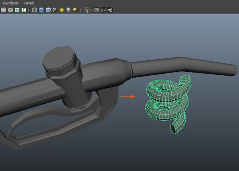Click the gray sphere shading icon
The width and height of the screenshot is (239, 171).
(x=69, y=10)
